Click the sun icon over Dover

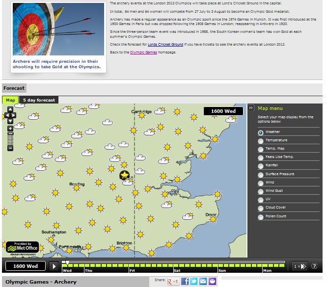[213, 219]
